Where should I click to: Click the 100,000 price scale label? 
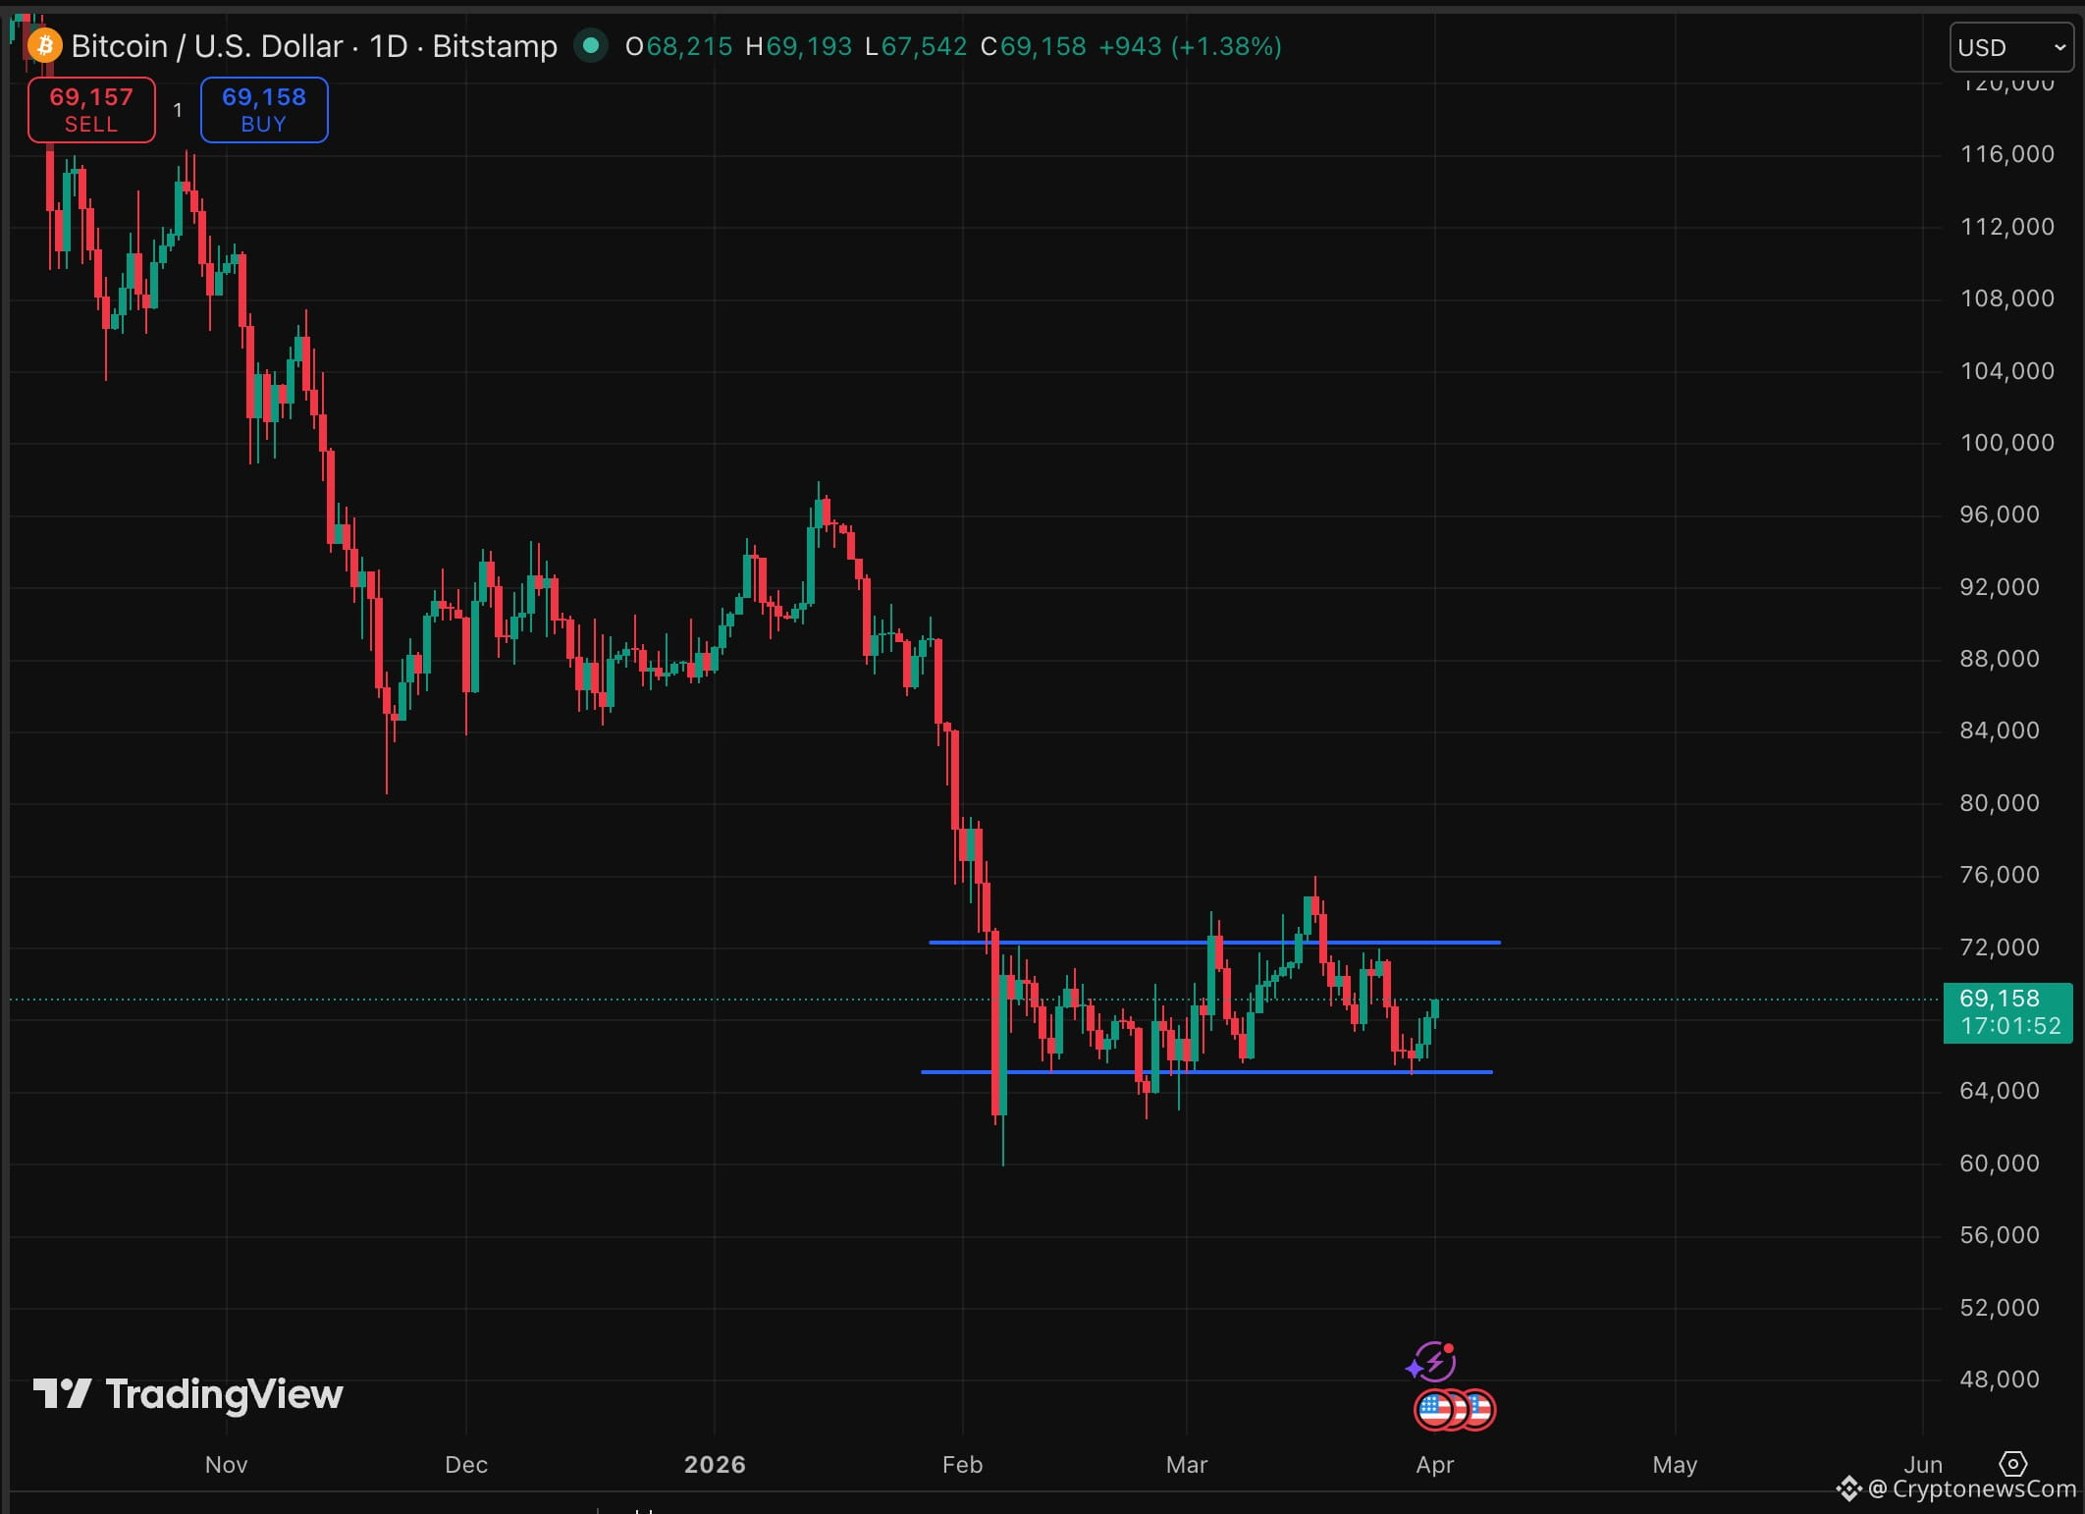2006,443
